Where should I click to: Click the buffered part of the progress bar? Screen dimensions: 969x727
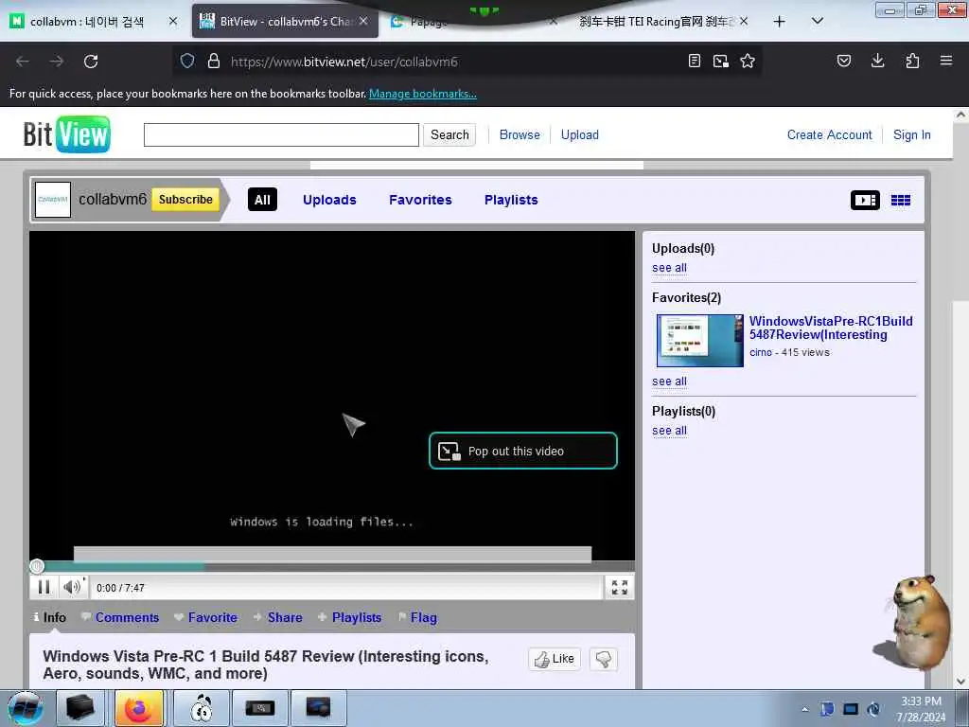pos(124,566)
